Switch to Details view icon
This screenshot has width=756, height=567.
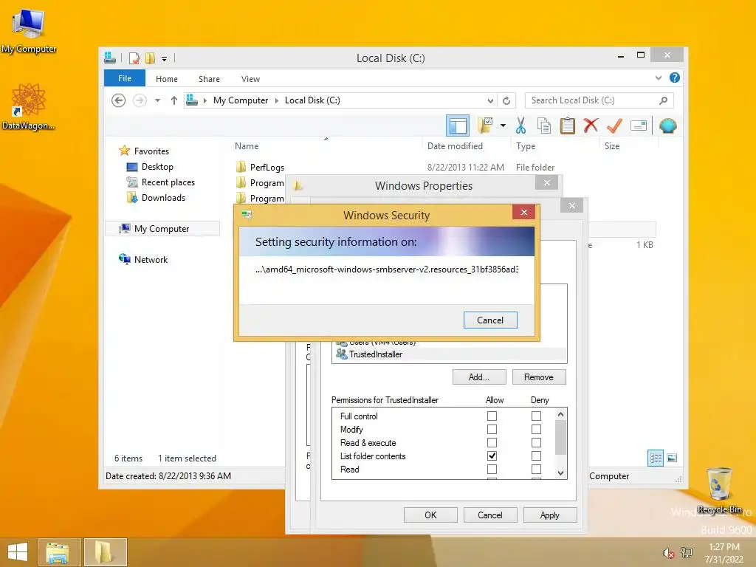click(656, 458)
